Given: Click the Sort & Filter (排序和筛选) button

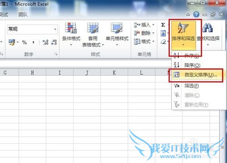Looking at the screenshot, I should (x=183, y=35).
